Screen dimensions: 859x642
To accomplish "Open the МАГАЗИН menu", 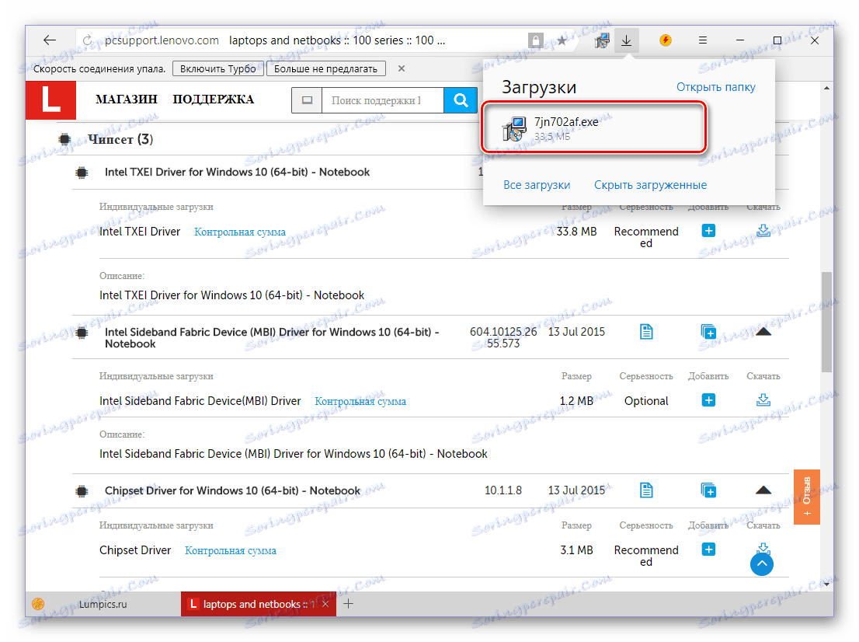I will pyautogui.click(x=127, y=99).
